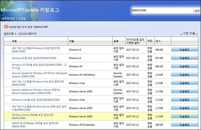Viewport: 201px width, 130px height.
Task: Open WES09 및 POSReady 2009용 보안 업데이트 link
Action: 35,125
